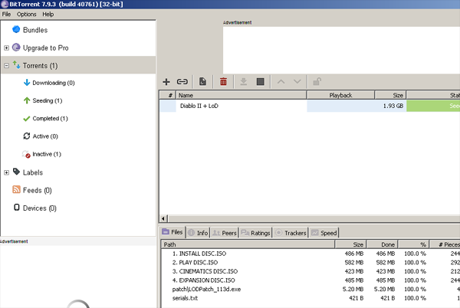Screen dimensions: 460x308
Task: Open the File menu
Action: (x=6, y=14)
